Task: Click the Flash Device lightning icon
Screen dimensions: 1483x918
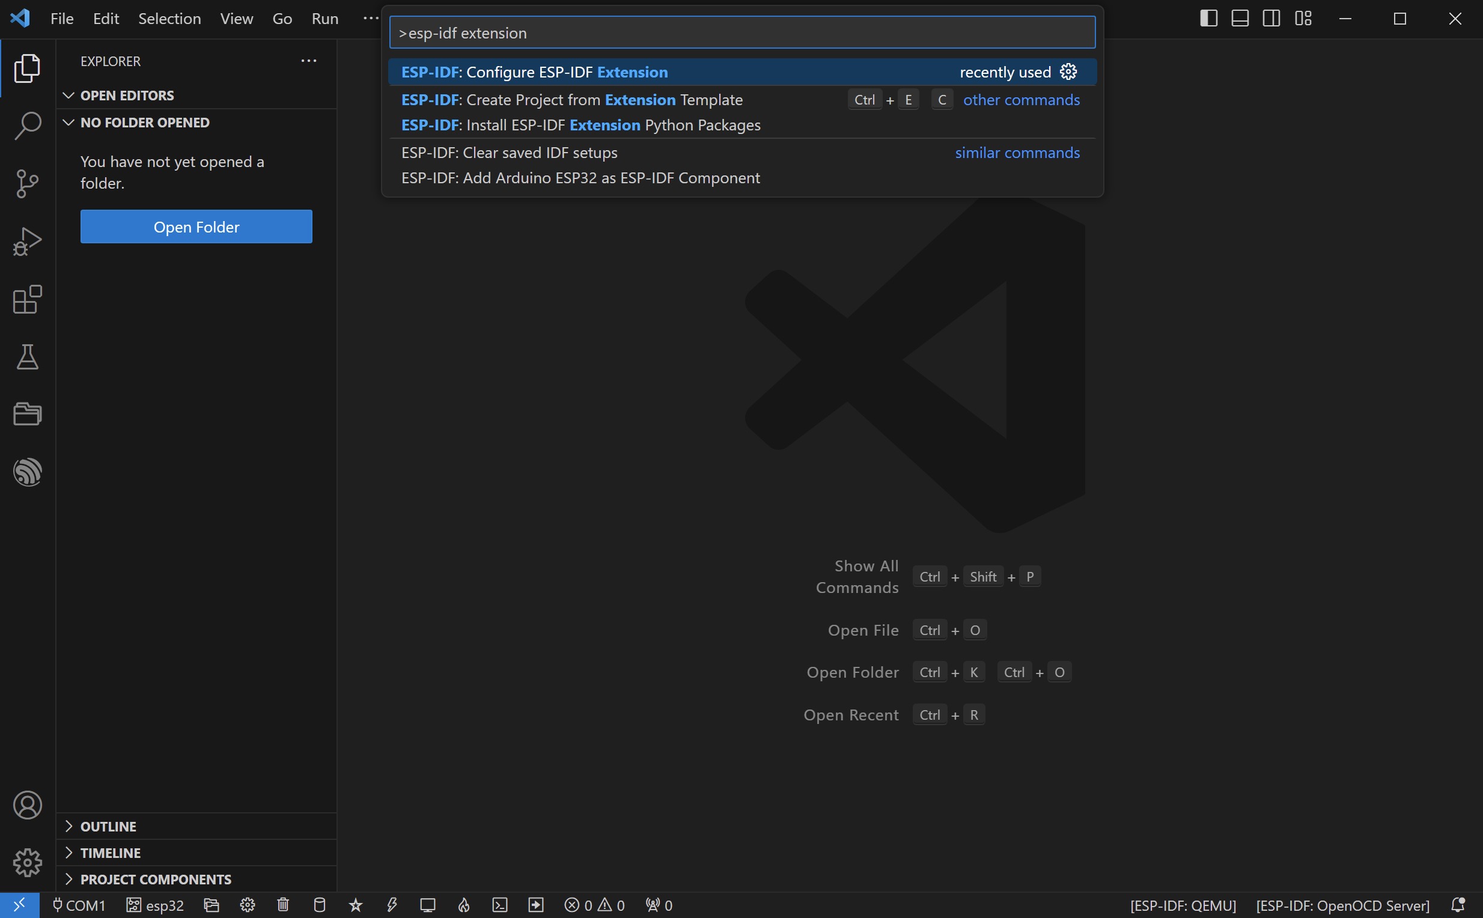Action: click(x=392, y=905)
